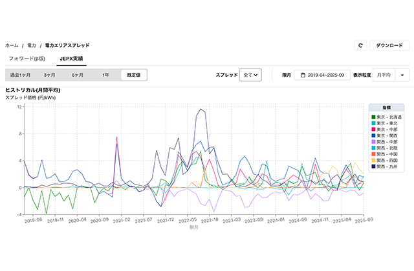414x271 pixels.
Task: Click the 限月 date range field
Action: [x=322, y=75]
